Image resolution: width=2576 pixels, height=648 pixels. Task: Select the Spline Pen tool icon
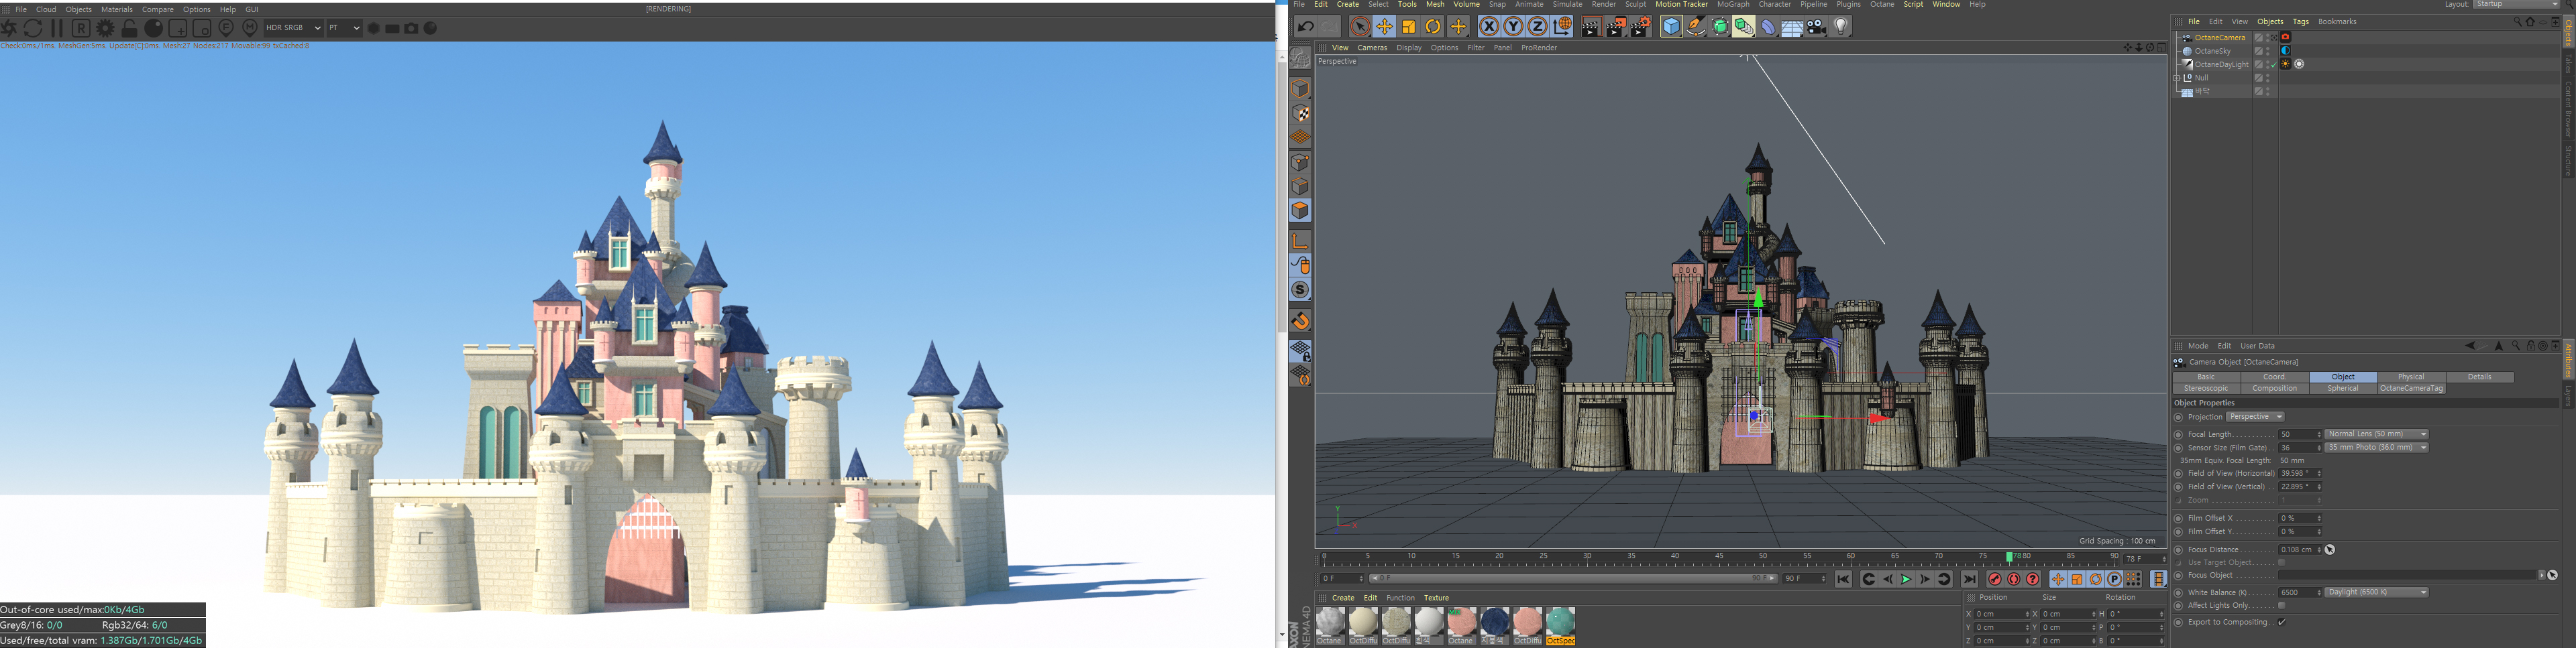(1696, 27)
